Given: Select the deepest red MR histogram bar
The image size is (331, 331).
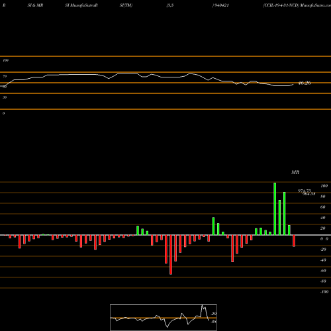Looking at the screenshot, I should (x=171, y=255).
